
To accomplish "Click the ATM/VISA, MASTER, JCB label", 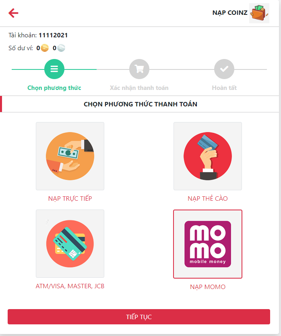I will 70,286.
